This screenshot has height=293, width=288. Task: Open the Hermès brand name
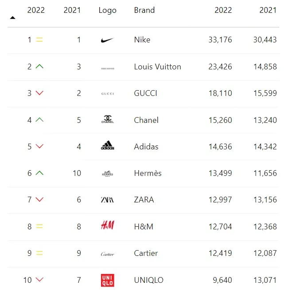coord(148,173)
